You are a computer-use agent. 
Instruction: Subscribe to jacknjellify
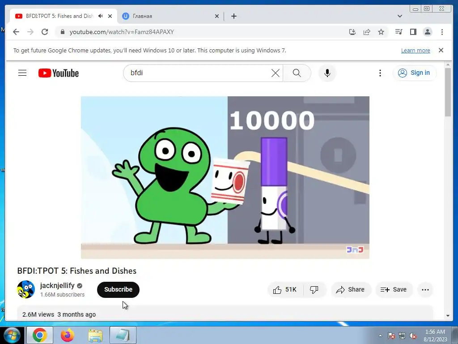pos(118,290)
